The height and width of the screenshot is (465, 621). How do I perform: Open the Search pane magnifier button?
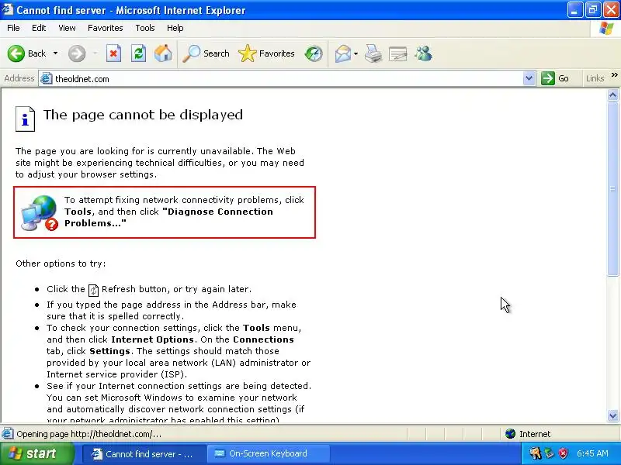click(206, 53)
